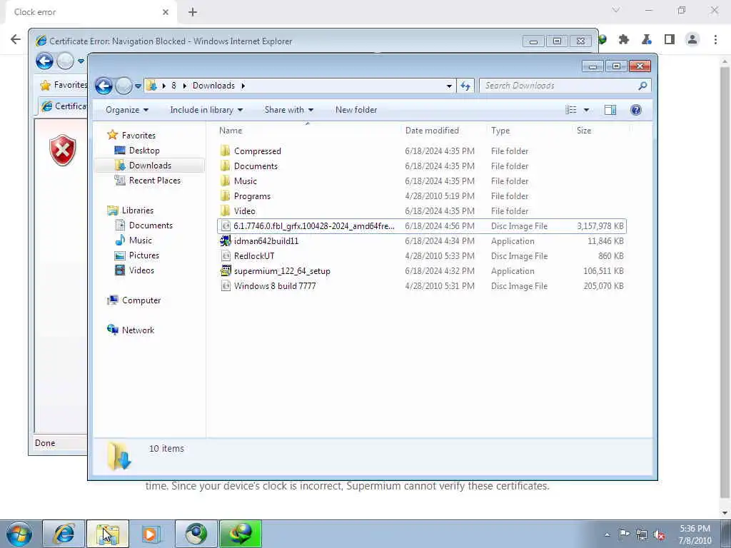Select the Programs folder icon
Image resolution: width=731 pixels, height=548 pixels.
click(x=226, y=196)
